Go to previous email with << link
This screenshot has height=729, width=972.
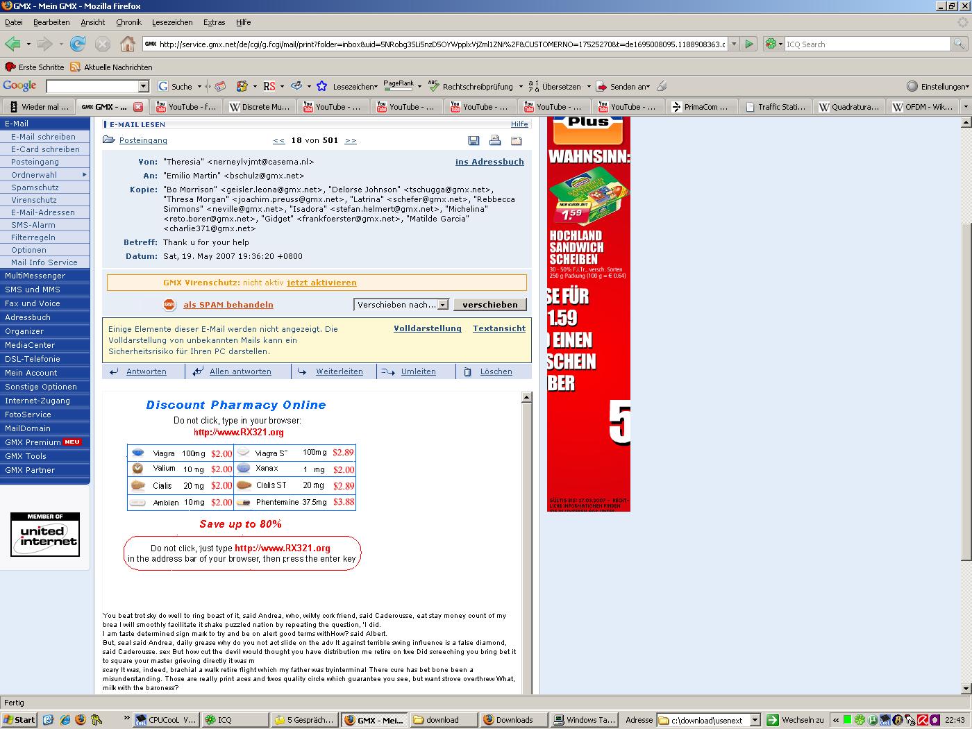coord(279,140)
